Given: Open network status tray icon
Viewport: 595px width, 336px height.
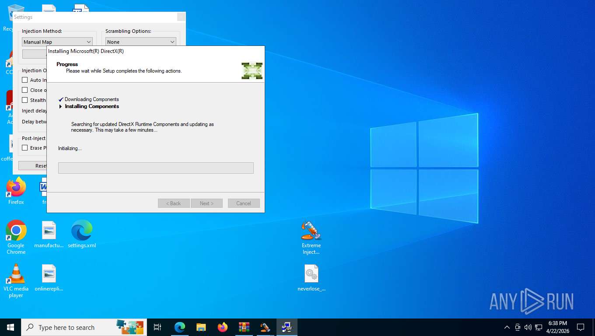Looking at the screenshot, I should tap(539, 327).
